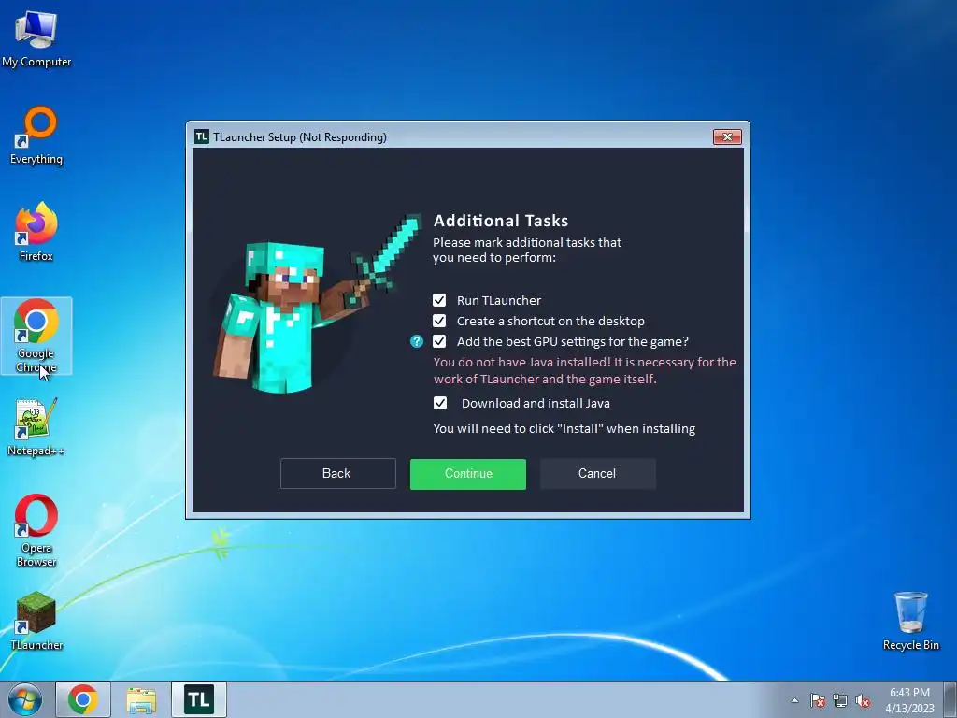Select the Everything desktop shortcut
957x718 pixels.
click(36, 136)
